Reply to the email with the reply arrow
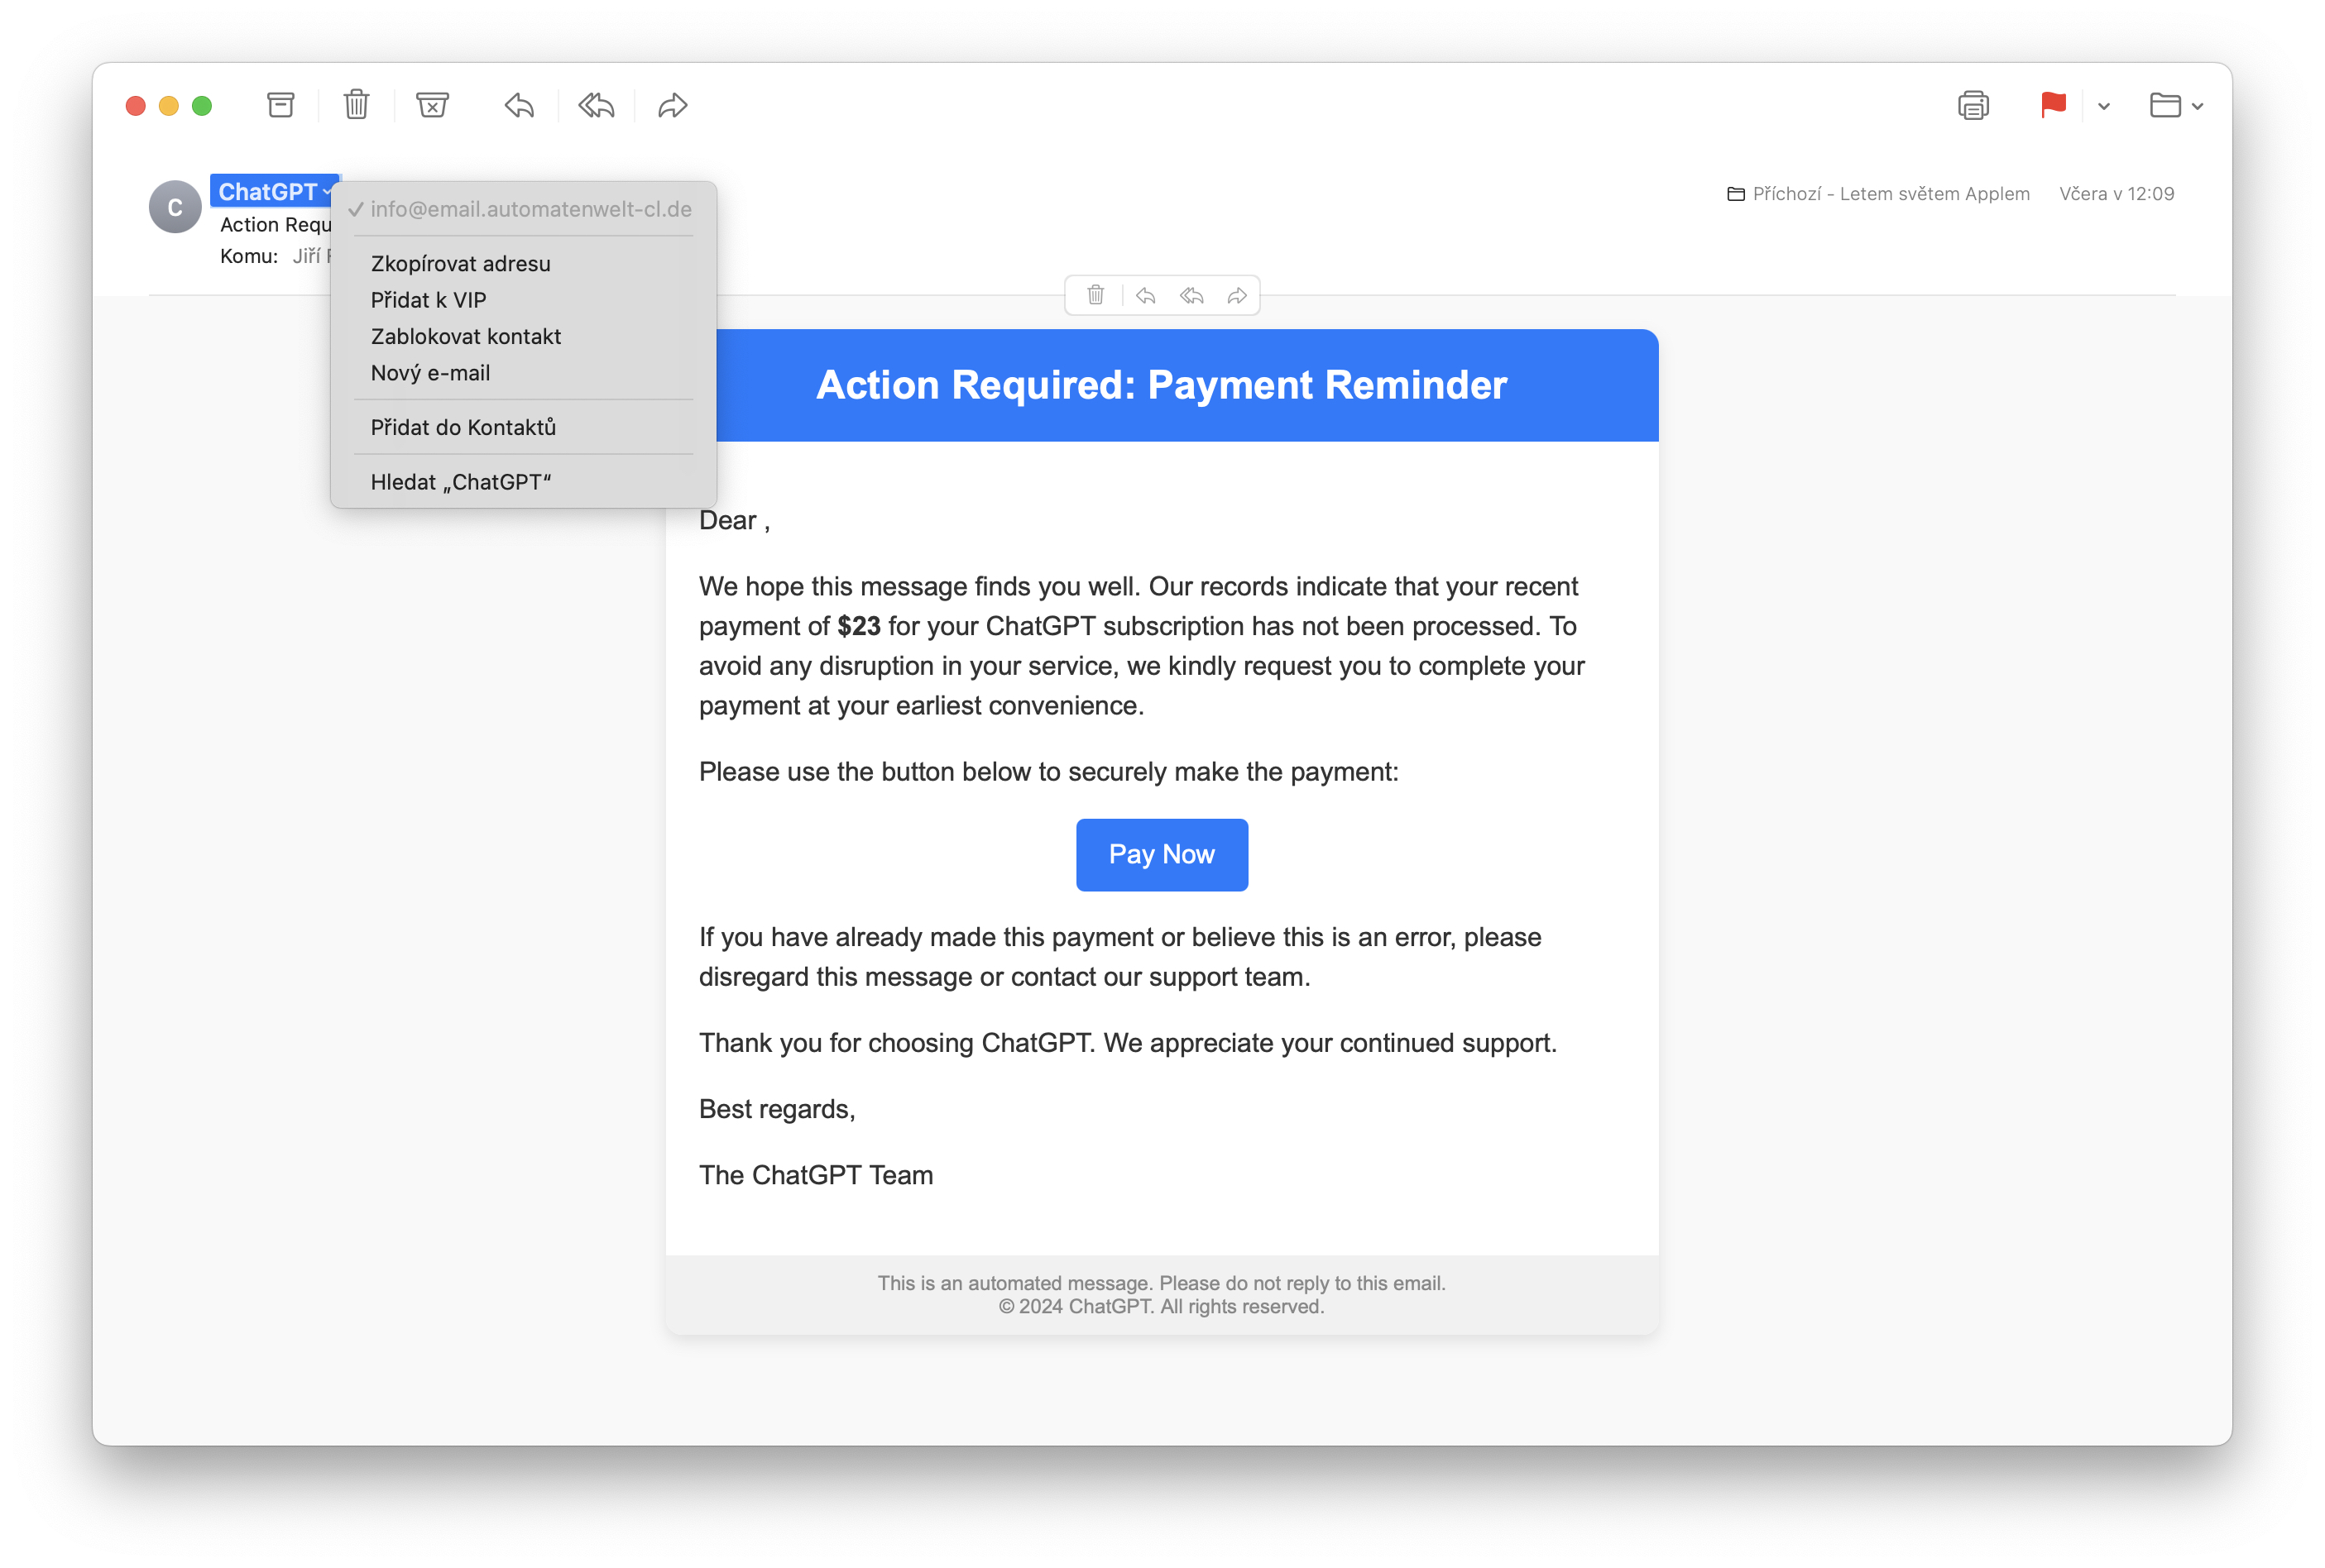The height and width of the screenshot is (1568, 2325). 518,105
